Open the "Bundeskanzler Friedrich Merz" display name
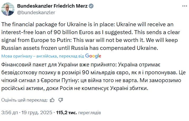Viewport: 189px width, 121px height. [x=53, y=6]
